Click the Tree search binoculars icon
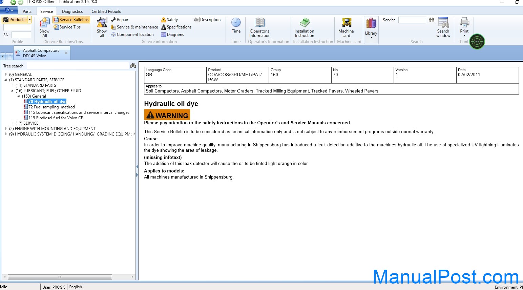The image size is (523, 290). tap(133, 66)
